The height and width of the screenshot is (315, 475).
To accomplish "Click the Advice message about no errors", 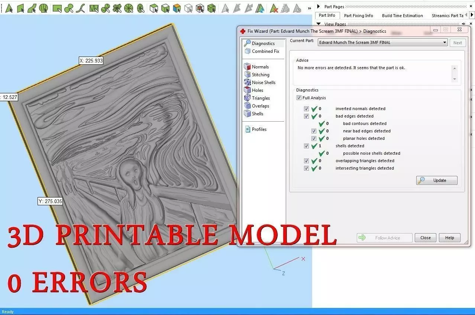I will [351, 68].
